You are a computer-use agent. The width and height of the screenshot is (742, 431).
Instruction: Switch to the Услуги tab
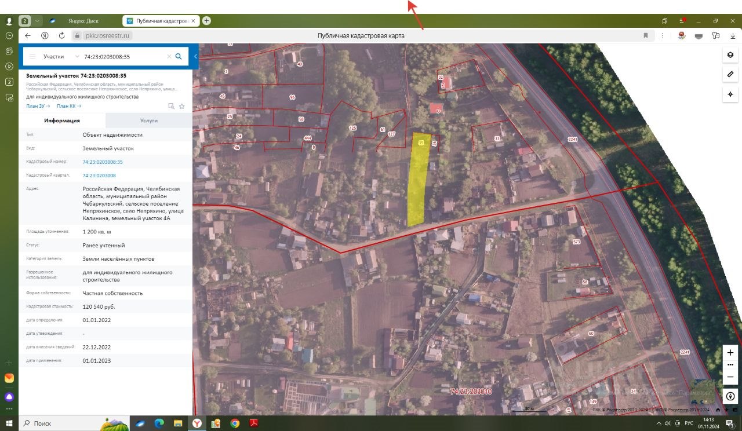(x=148, y=120)
